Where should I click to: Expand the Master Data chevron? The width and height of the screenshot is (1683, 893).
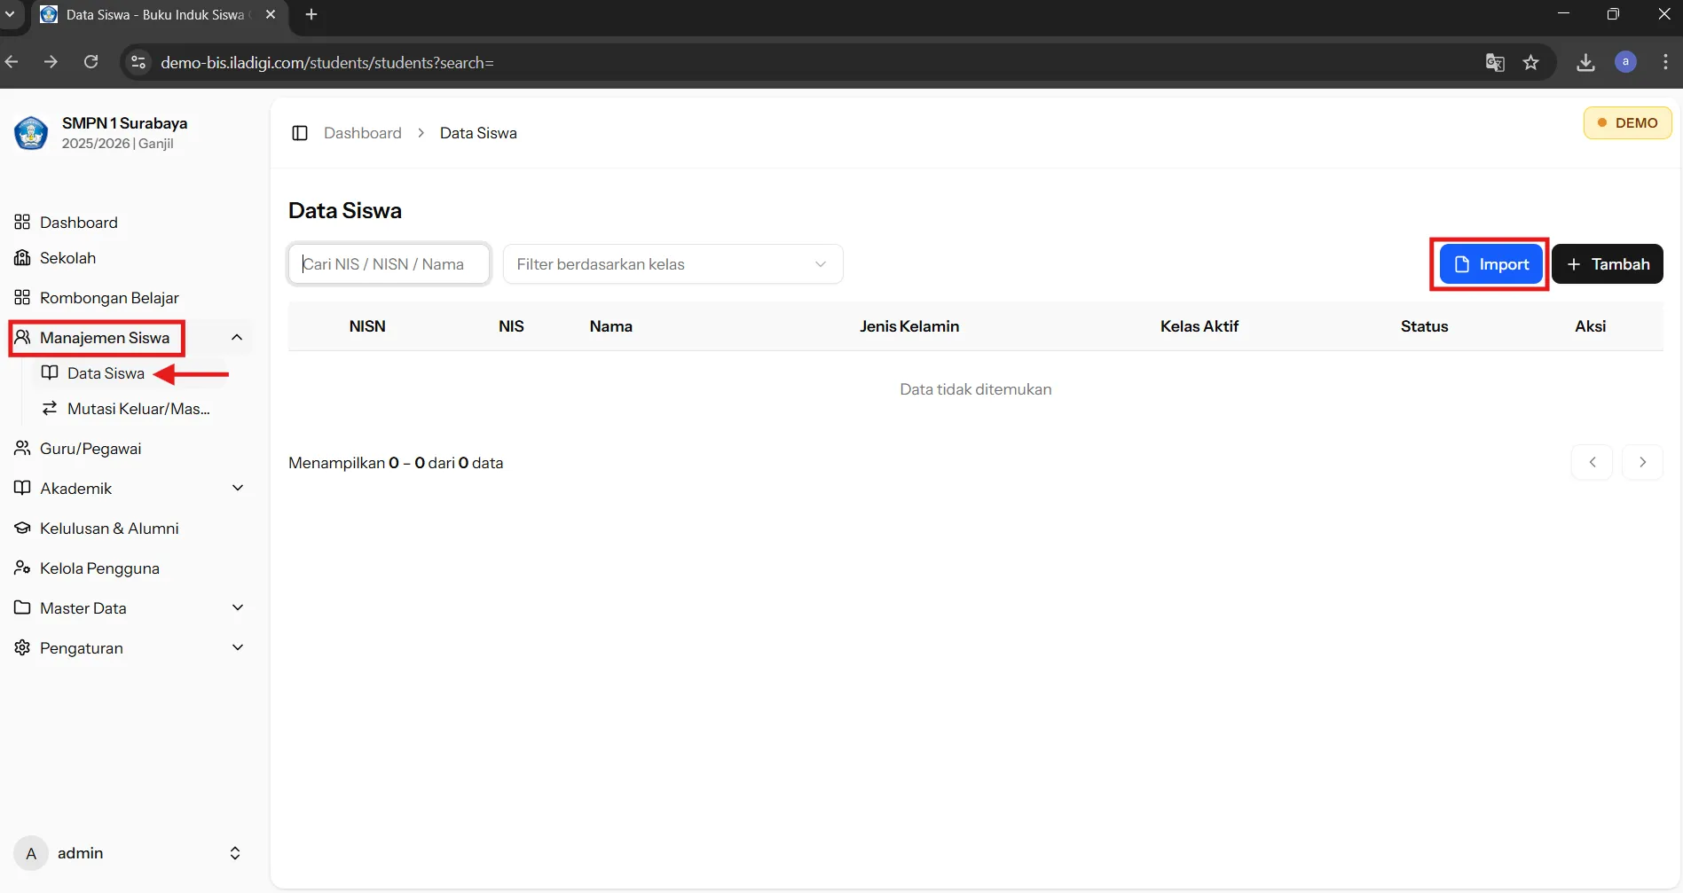pos(237,607)
